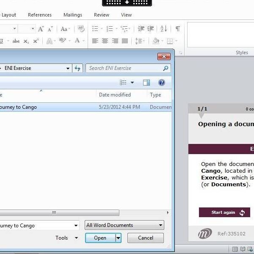Close the Open dialog
The height and width of the screenshot is (254, 254).
point(164,57)
